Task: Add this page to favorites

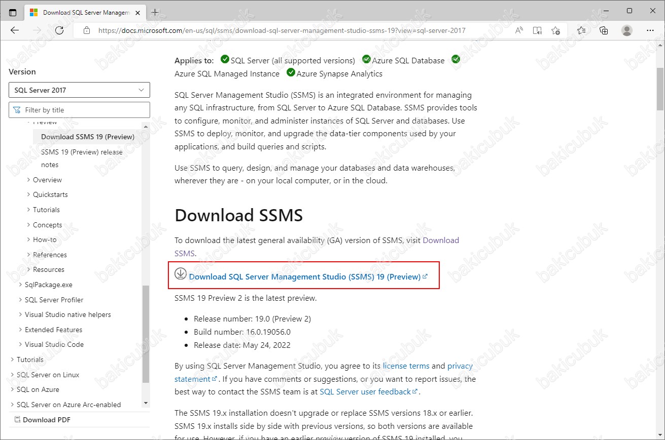Action: (555, 30)
